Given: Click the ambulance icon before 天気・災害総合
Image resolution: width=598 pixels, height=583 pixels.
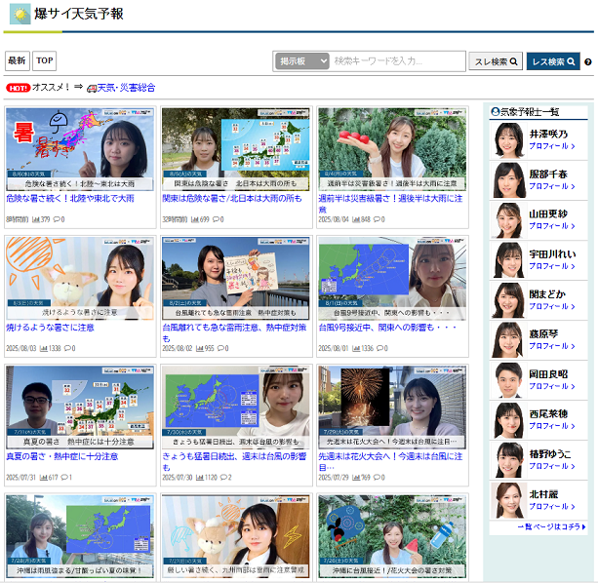Looking at the screenshot, I should 92,89.
